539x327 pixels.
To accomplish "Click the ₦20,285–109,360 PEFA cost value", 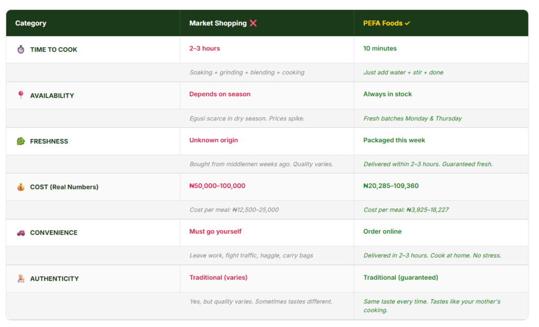I will [391, 186].
